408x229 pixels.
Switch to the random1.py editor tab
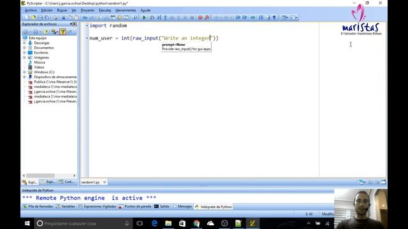click(91, 183)
